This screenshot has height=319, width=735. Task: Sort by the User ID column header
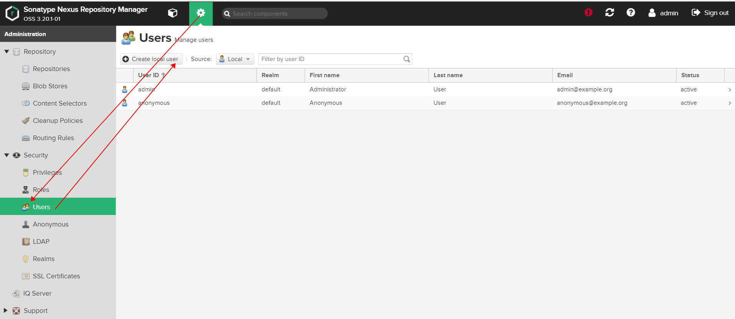pyautogui.click(x=148, y=75)
